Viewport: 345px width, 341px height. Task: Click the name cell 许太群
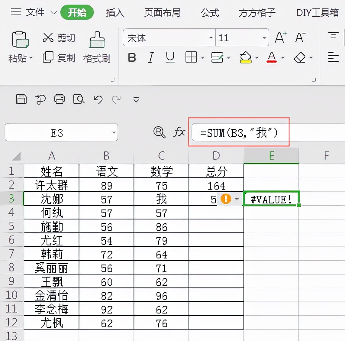click(x=52, y=185)
